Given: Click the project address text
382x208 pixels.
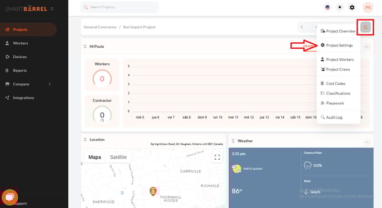Looking at the screenshot, I should point(187,144).
